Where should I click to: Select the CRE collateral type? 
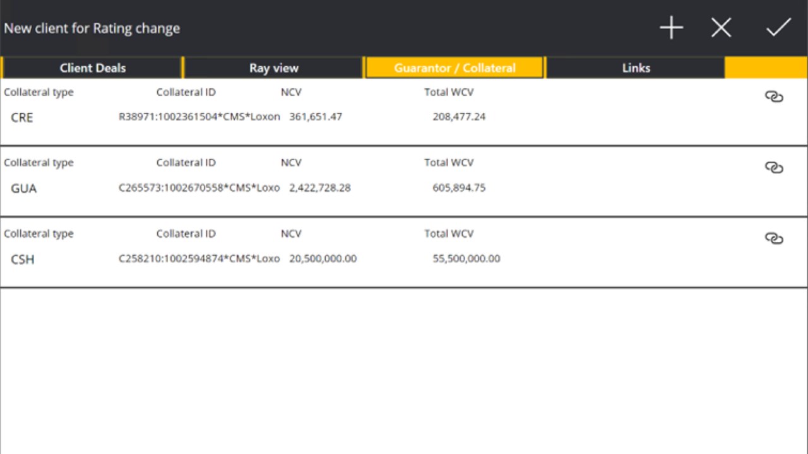click(x=22, y=117)
